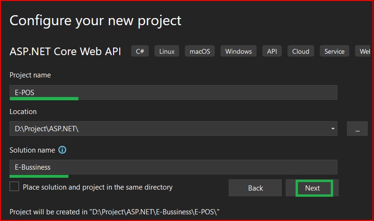Toggle place solution and project in same directory checkbox
This screenshot has height=221, width=374.
coord(14,187)
